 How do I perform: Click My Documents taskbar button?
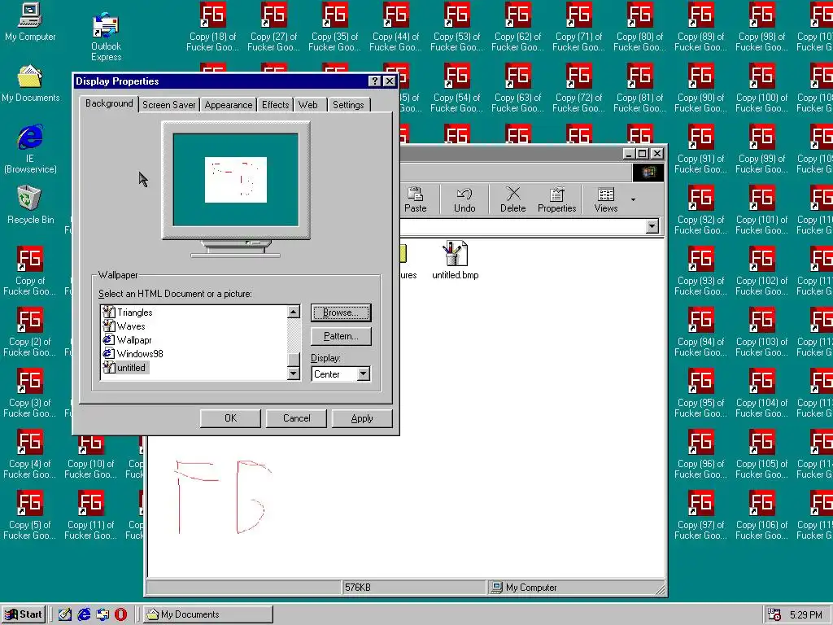[x=208, y=614]
